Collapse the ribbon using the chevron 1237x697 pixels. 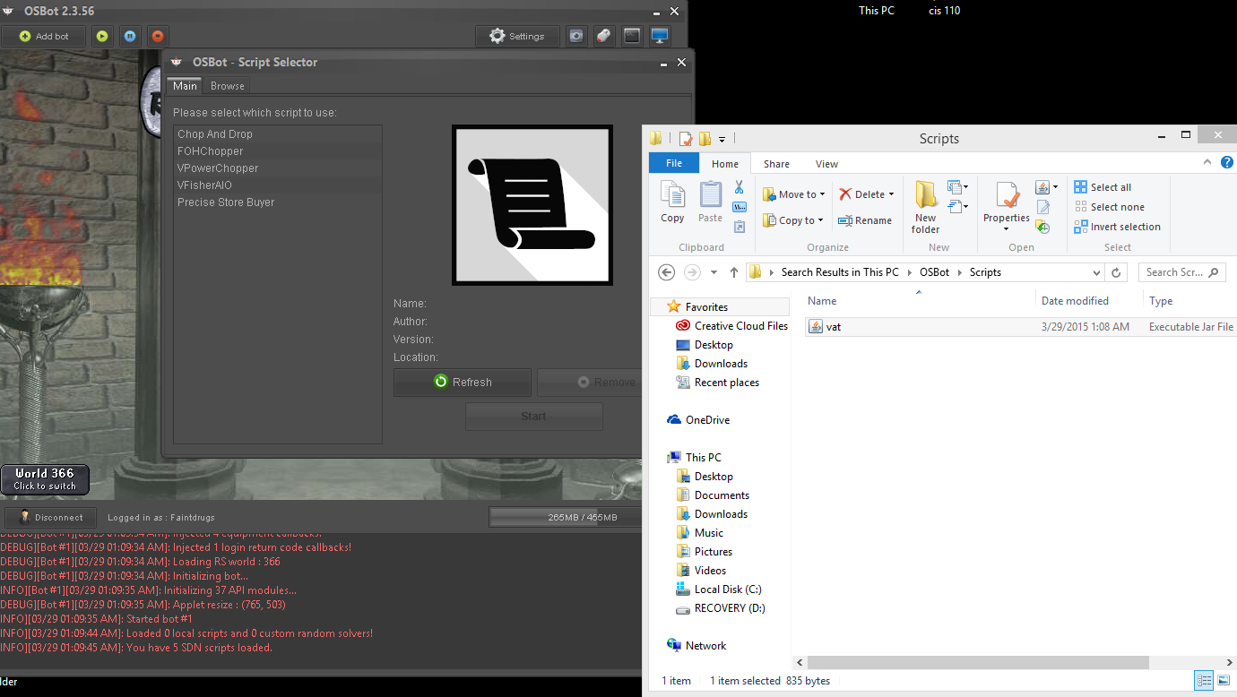(x=1207, y=163)
